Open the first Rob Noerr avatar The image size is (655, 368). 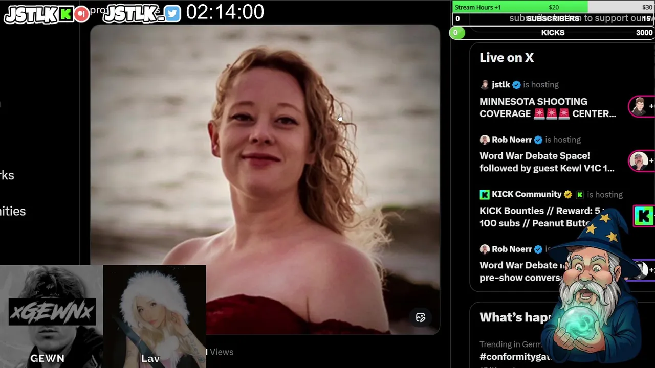click(484, 140)
